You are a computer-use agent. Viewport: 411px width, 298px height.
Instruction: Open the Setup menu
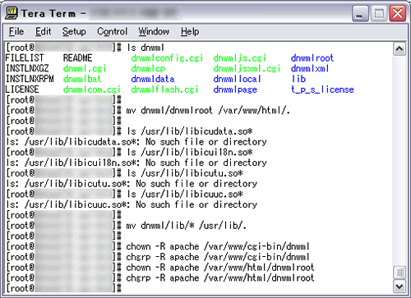74,31
